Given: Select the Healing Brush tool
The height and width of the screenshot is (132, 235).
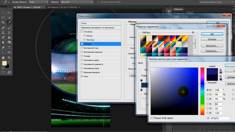Looking at the screenshot, I should coord(3,28).
